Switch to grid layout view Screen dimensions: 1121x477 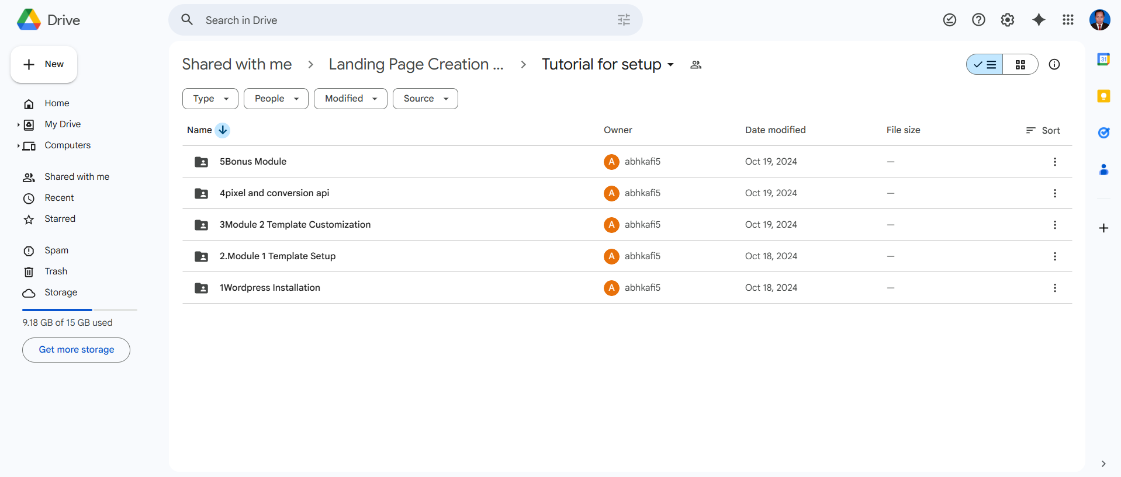point(1020,64)
